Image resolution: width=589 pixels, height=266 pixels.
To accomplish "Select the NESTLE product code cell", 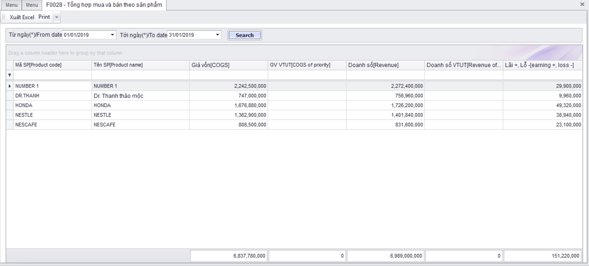I will (52, 115).
